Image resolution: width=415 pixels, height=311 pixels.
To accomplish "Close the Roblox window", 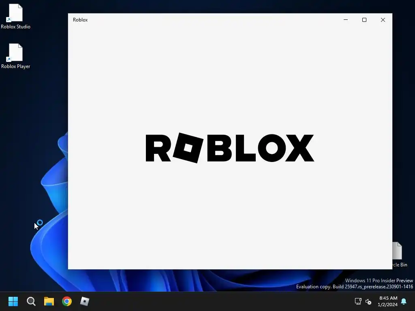I will (x=383, y=20).
